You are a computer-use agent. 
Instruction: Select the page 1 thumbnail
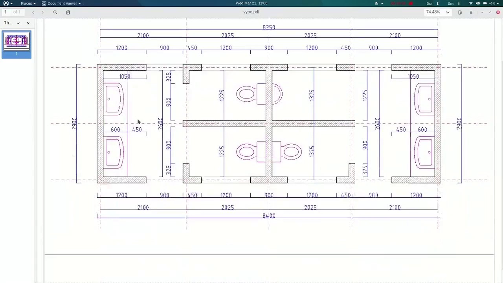[17, 44]
